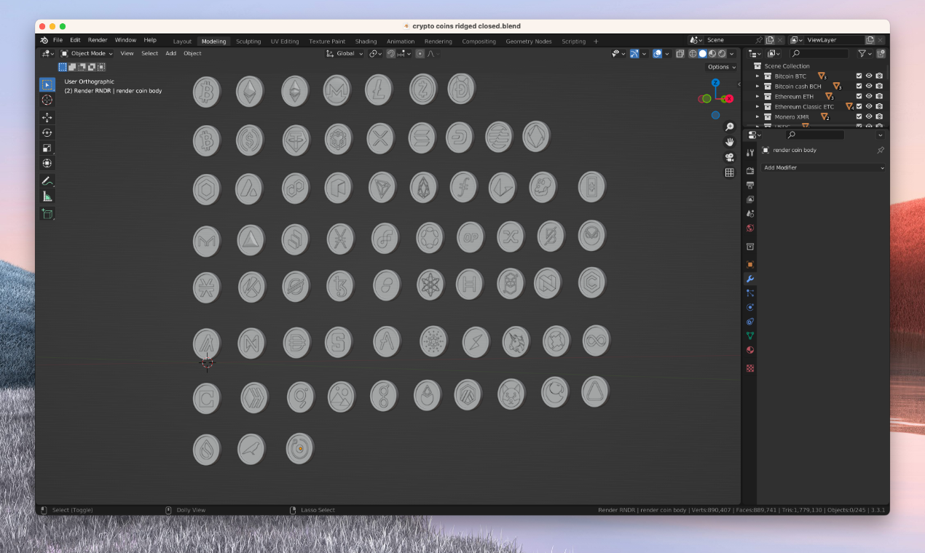Open the viewport Add menu
The image size is (925, 553).
pos(170,53)
